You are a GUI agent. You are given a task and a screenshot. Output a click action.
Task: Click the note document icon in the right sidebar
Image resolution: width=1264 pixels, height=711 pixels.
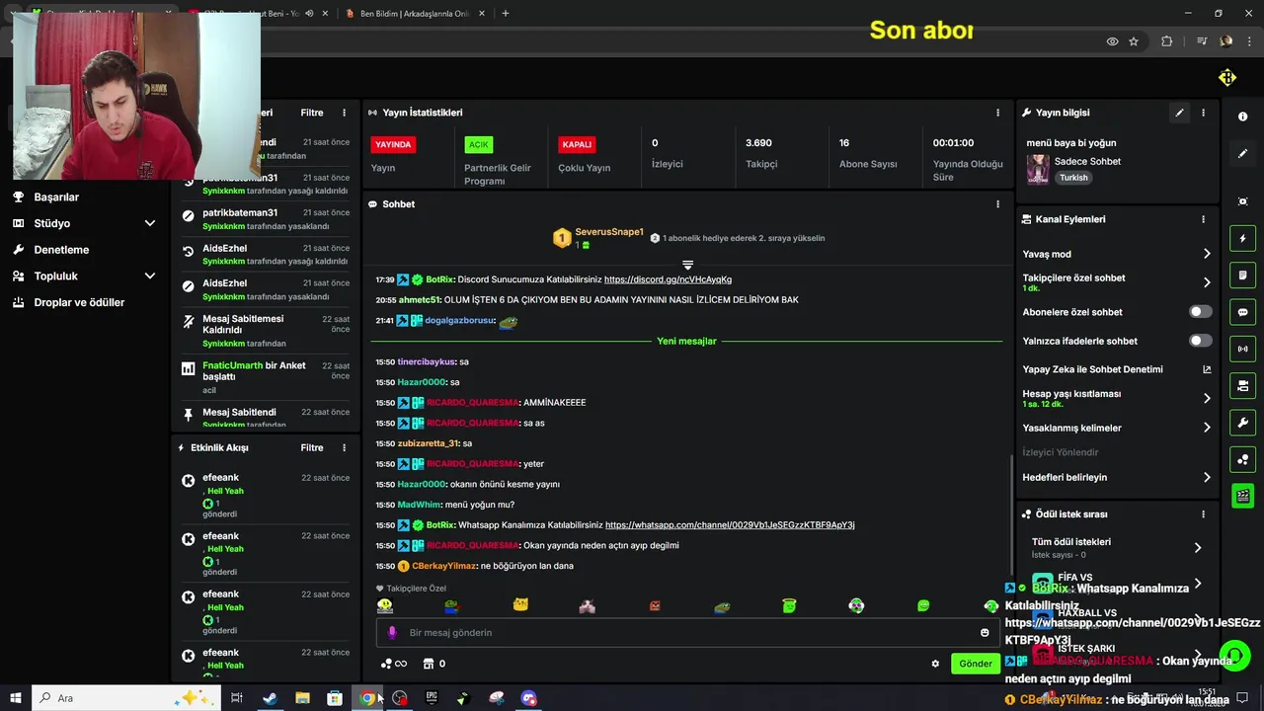[1242, 275]
